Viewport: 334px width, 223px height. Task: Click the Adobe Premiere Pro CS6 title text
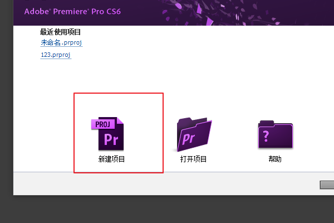pos(72,12)
